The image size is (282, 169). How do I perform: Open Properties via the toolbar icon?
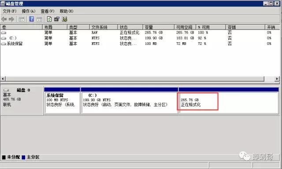point(57,19)
